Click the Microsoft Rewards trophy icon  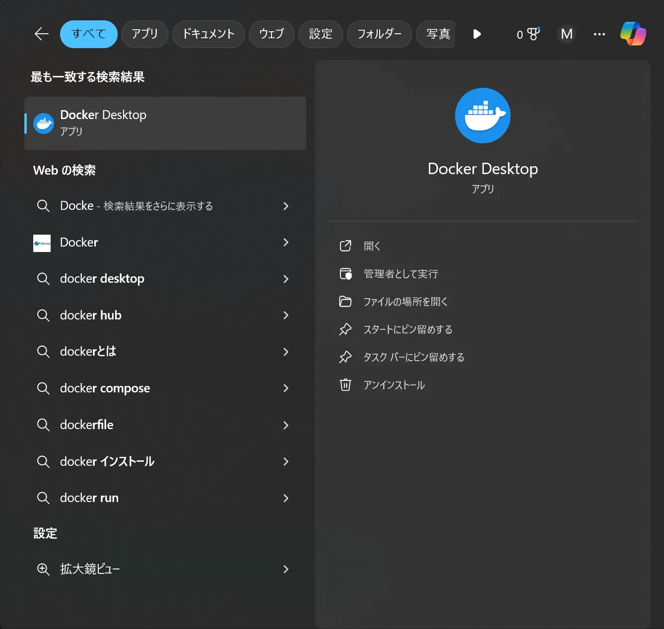tap(532, 34)
